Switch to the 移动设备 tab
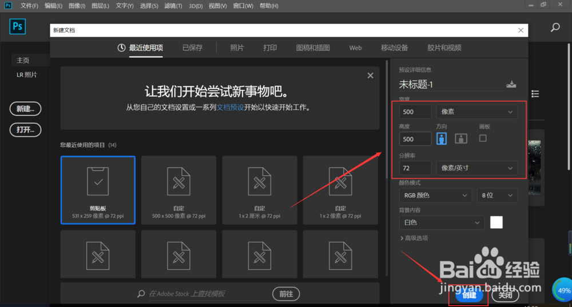This screenshot has width=572, height=307. 394,48
